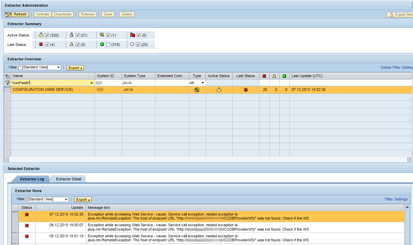The width and height of the screenshot is (413, 245).
Task: Click the Refresh button
Action: (x=20, y=14)
